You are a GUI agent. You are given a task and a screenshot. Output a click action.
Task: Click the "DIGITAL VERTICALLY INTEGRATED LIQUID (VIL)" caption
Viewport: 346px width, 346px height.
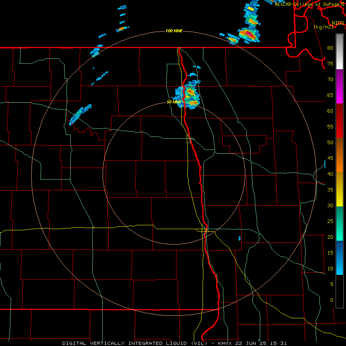tap(135, 343)
